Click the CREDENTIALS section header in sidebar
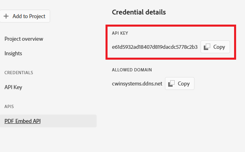 tap(19, 73)
